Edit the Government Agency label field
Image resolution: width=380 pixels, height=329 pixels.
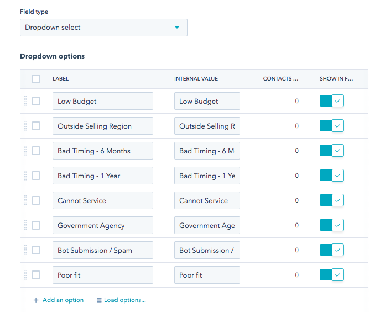tap(103, 225)
